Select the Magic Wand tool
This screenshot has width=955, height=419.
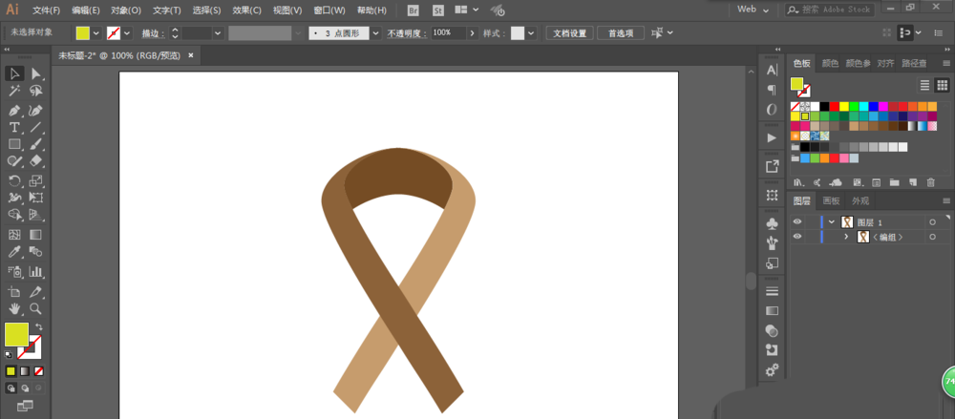pyautogui.click(x=14, y=92)
